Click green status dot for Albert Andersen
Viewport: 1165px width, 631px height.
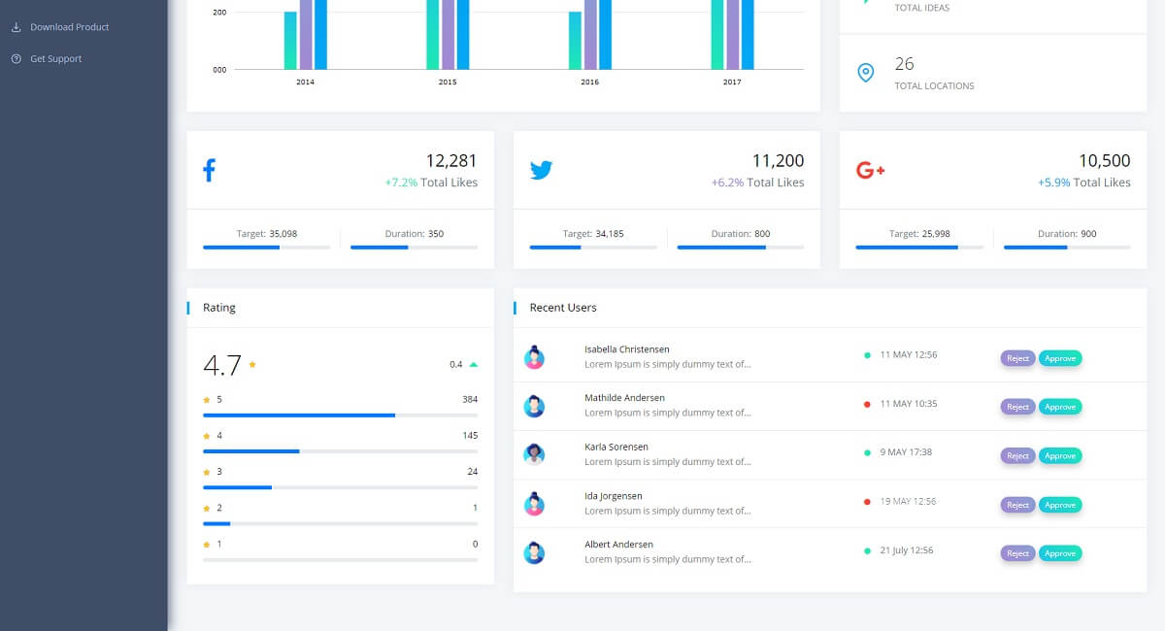[867, 550]
